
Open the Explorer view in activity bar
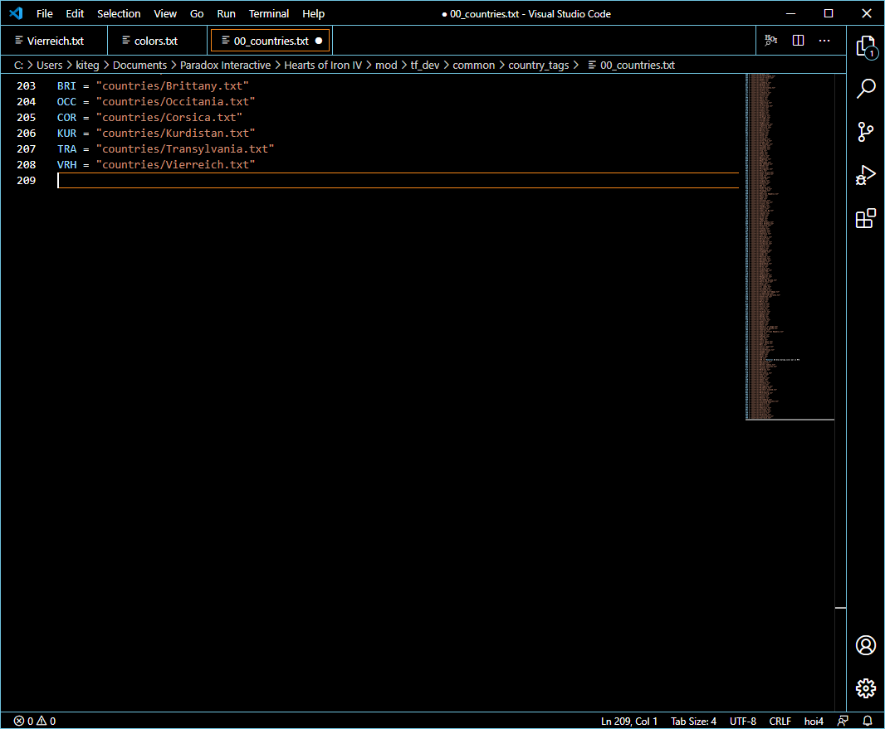pyautogui.click(x=866, y=46)
